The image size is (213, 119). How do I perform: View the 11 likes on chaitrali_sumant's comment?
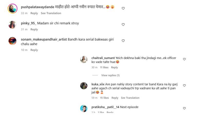pyautogui.click(x=104, y=67)
